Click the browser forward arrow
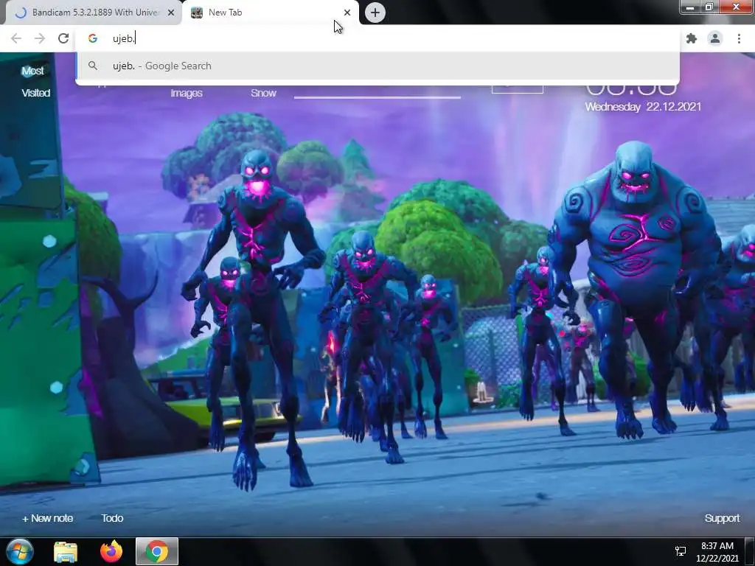 pyautogui.click(x=40, y=38)
